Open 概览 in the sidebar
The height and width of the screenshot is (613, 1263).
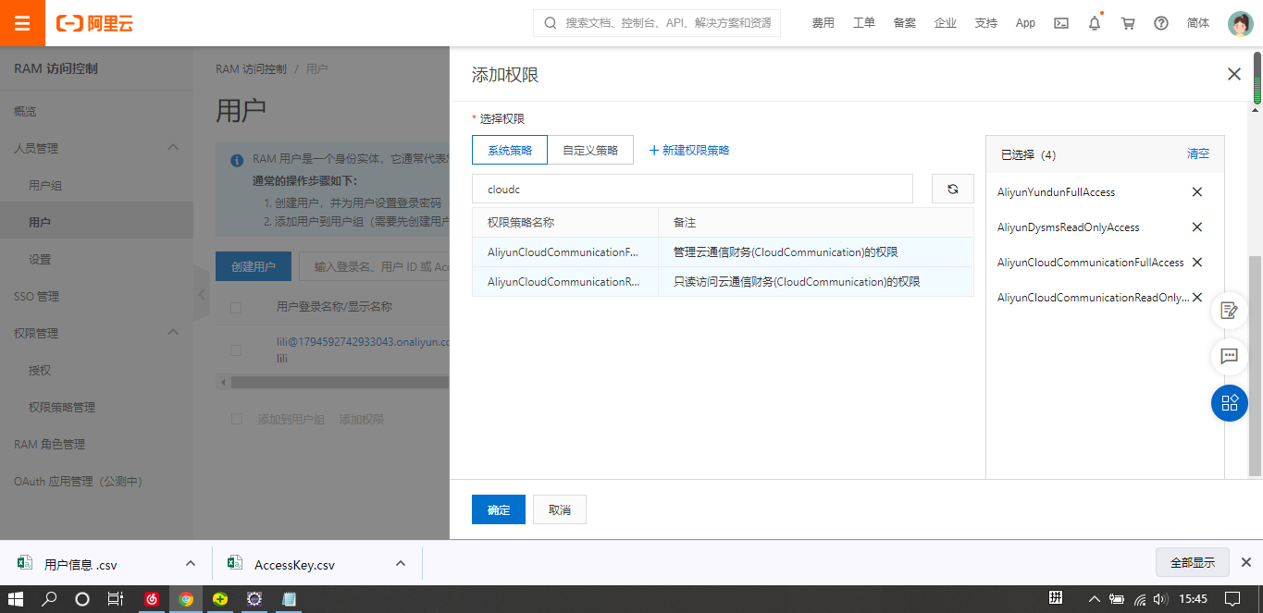[25, 111]
